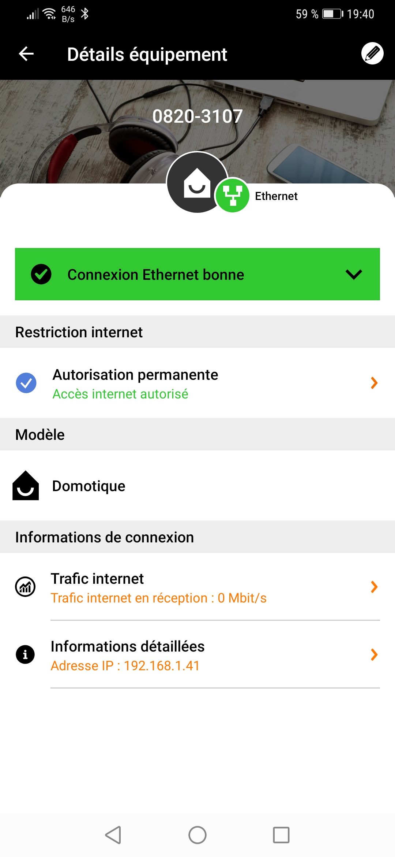Open Trafic internet via orange chevron
The image size is (395, 857).
click(374, 587)
